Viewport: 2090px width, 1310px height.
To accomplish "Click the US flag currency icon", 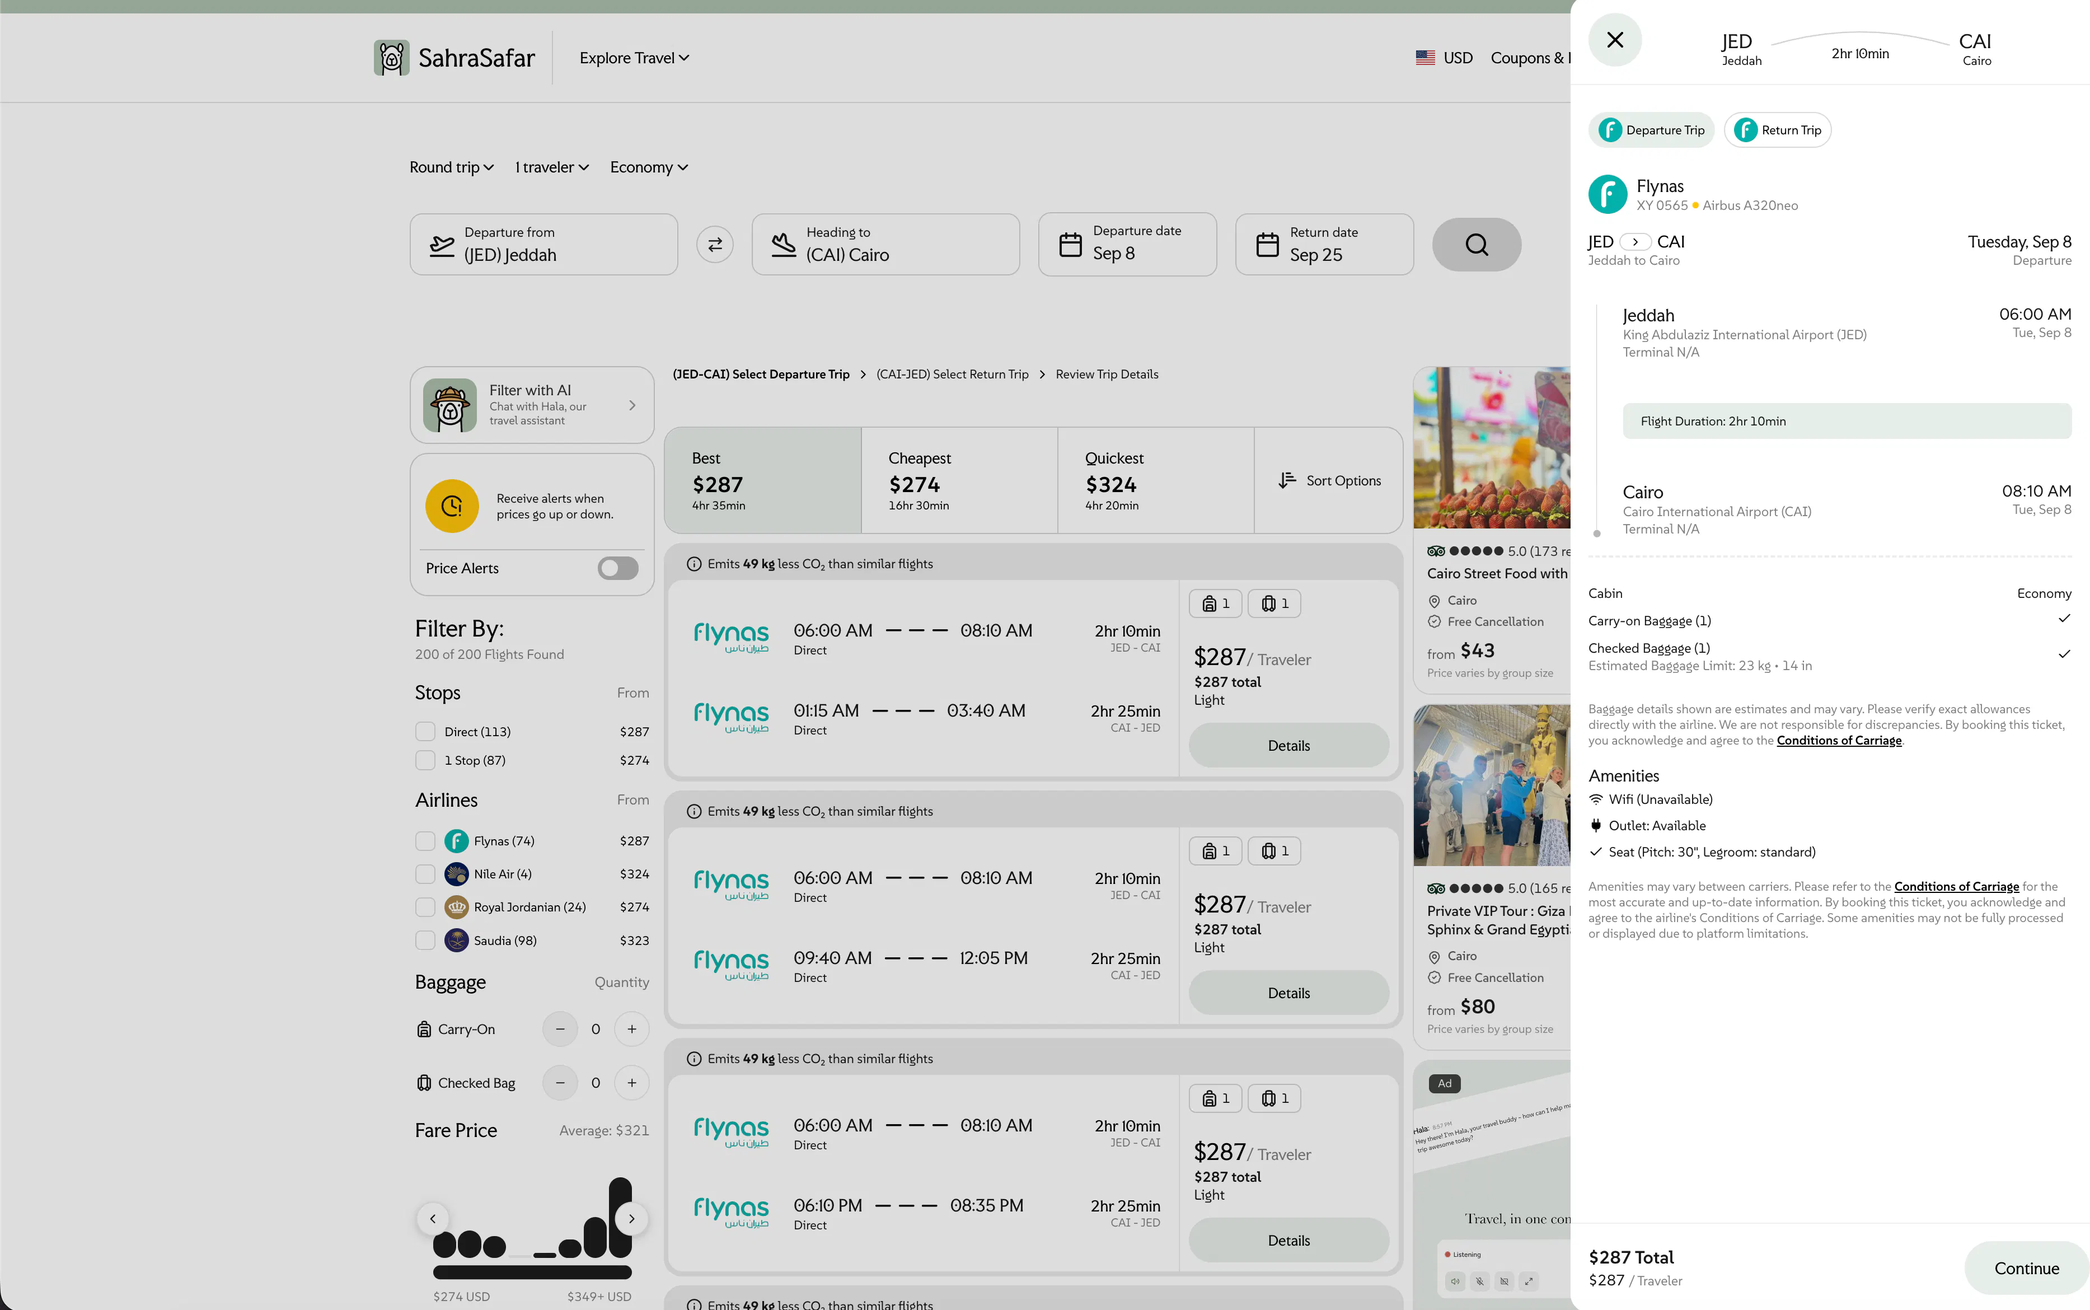I will tap(1425, 58).
